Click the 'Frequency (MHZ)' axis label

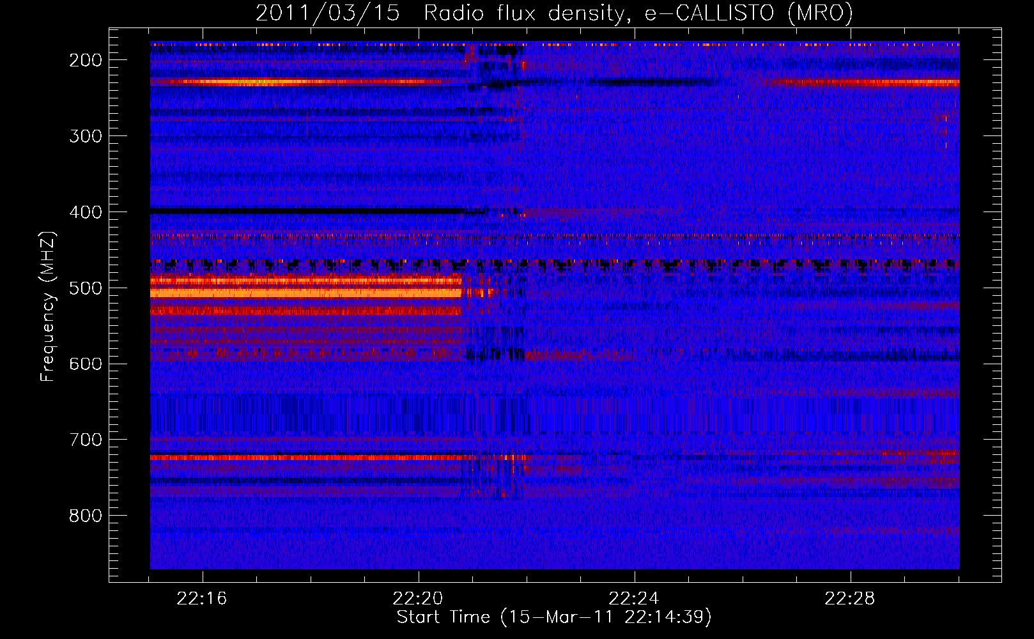pyautogui.click(x=48, y=306)
